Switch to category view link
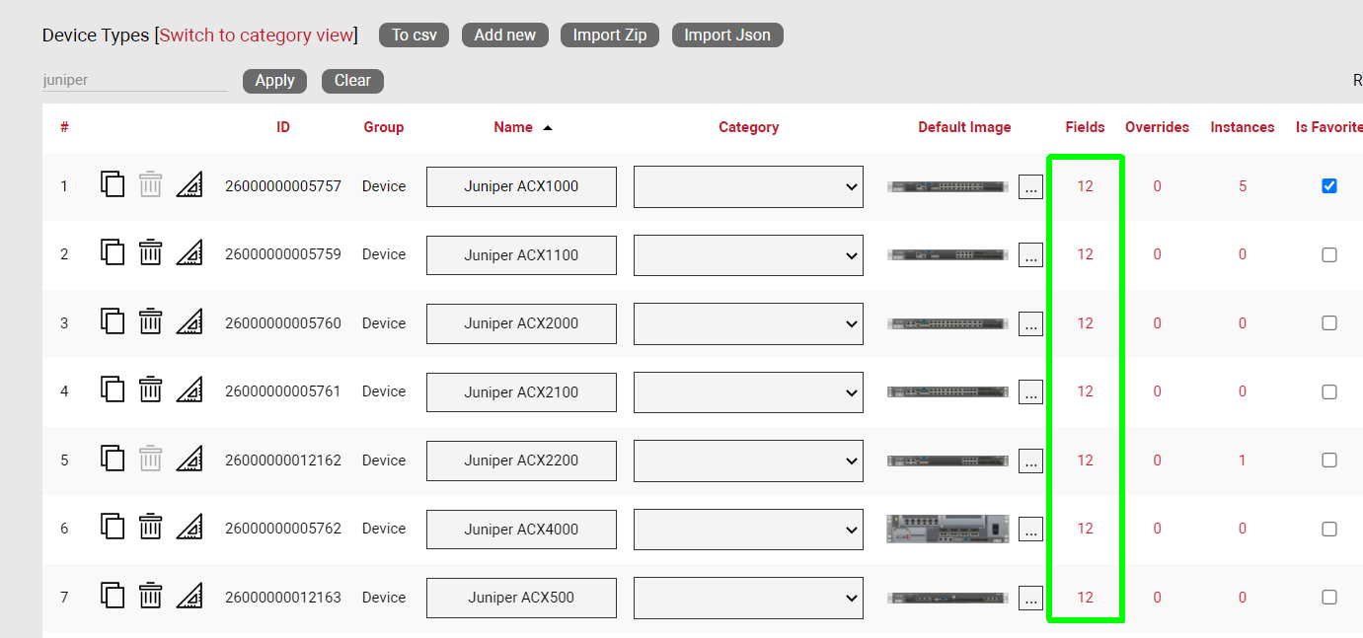 coord(256,35)
